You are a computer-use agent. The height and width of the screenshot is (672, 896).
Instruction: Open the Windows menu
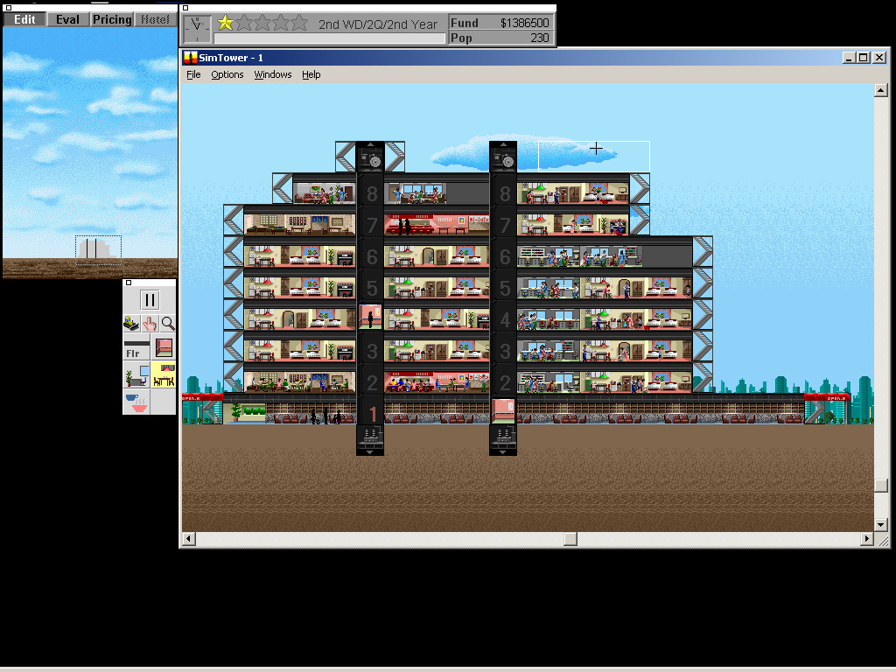pyautogui.click(x=273, y=74)
